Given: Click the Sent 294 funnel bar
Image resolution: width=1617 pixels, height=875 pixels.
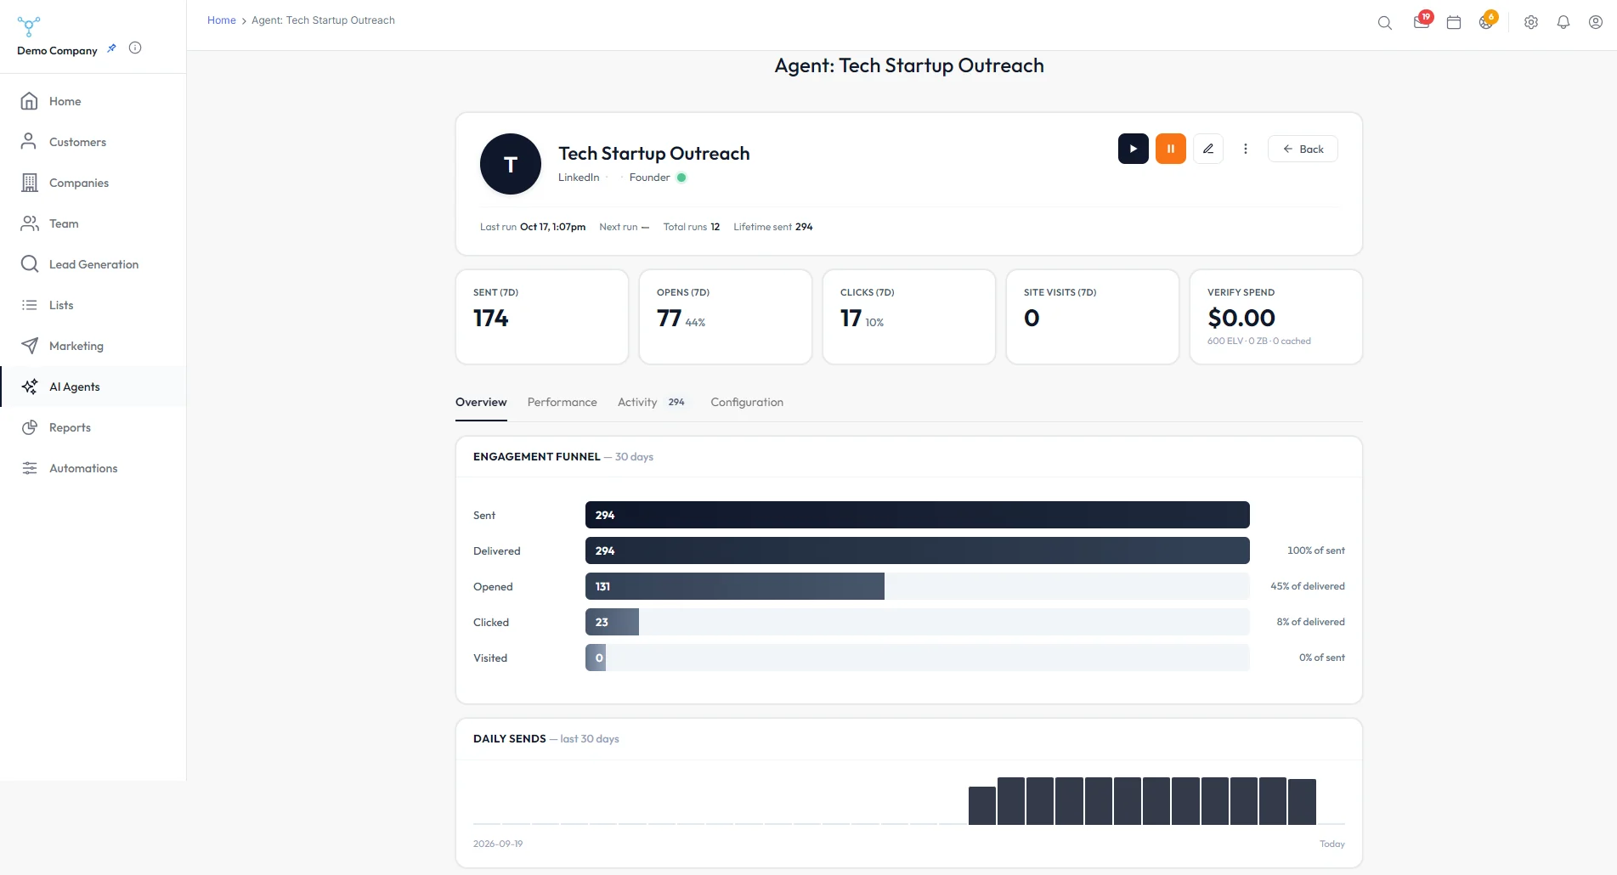Looking at the screenshot, I should [x=917, y=515].
